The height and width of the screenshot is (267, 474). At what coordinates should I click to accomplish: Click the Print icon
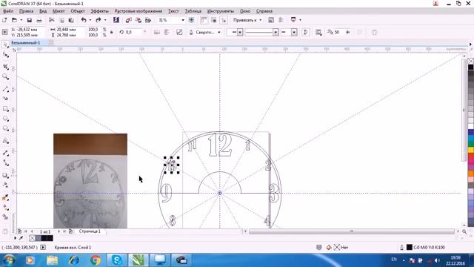[39, 20]
